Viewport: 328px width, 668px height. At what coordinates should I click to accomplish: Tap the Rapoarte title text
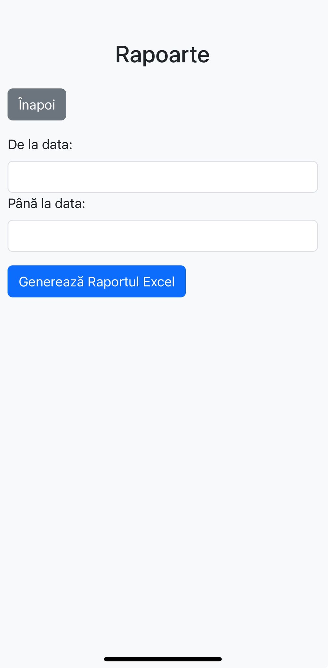162,54
